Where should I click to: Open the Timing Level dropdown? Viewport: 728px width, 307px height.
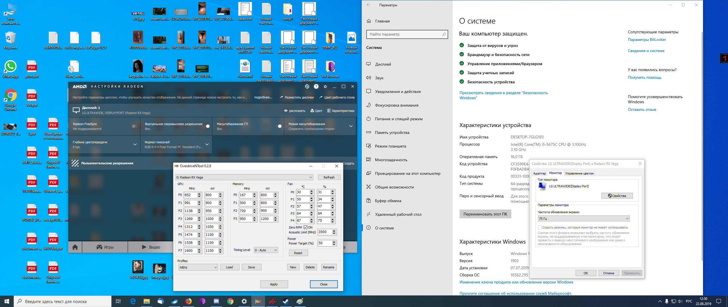click(266, 250)
